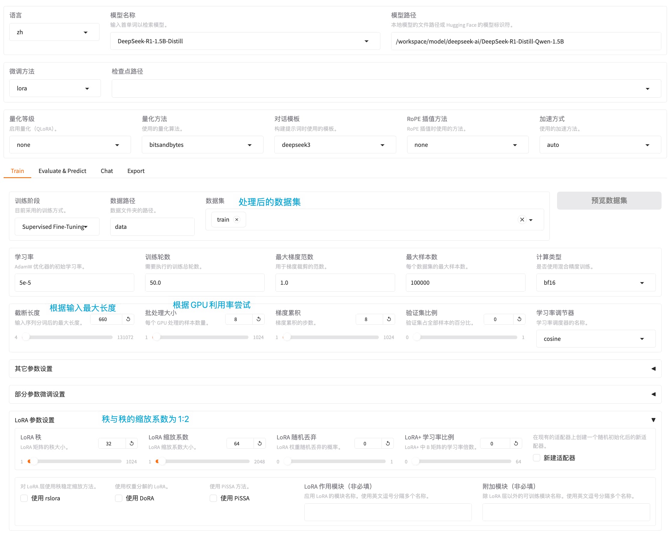Screen dimensions: 670x534
Task: Open the RoPE 插值方法 dropdown
Action: click(467, 145)
